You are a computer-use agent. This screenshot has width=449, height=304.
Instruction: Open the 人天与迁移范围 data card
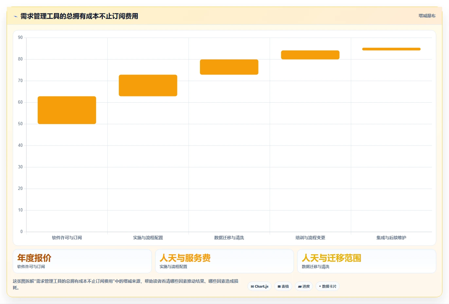pos(367,261)
